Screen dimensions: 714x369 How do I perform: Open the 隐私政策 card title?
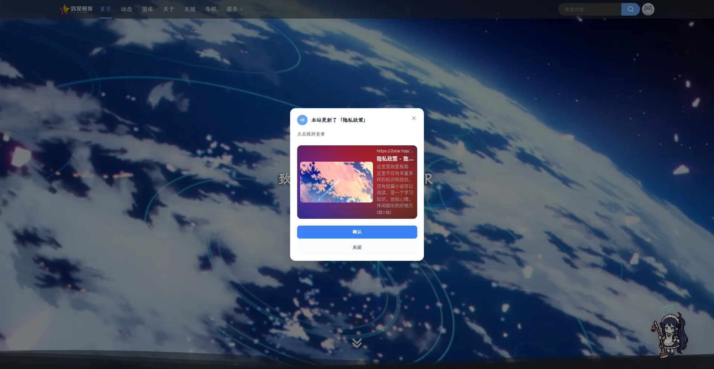(395, 159)
